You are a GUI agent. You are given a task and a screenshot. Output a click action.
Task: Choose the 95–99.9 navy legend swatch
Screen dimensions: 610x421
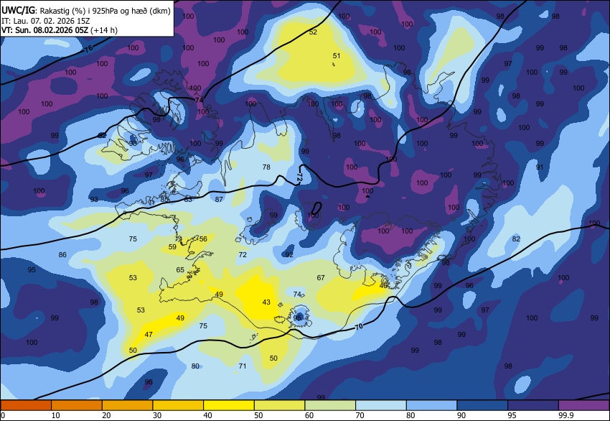pyautogui.click(x=533, y=405)
